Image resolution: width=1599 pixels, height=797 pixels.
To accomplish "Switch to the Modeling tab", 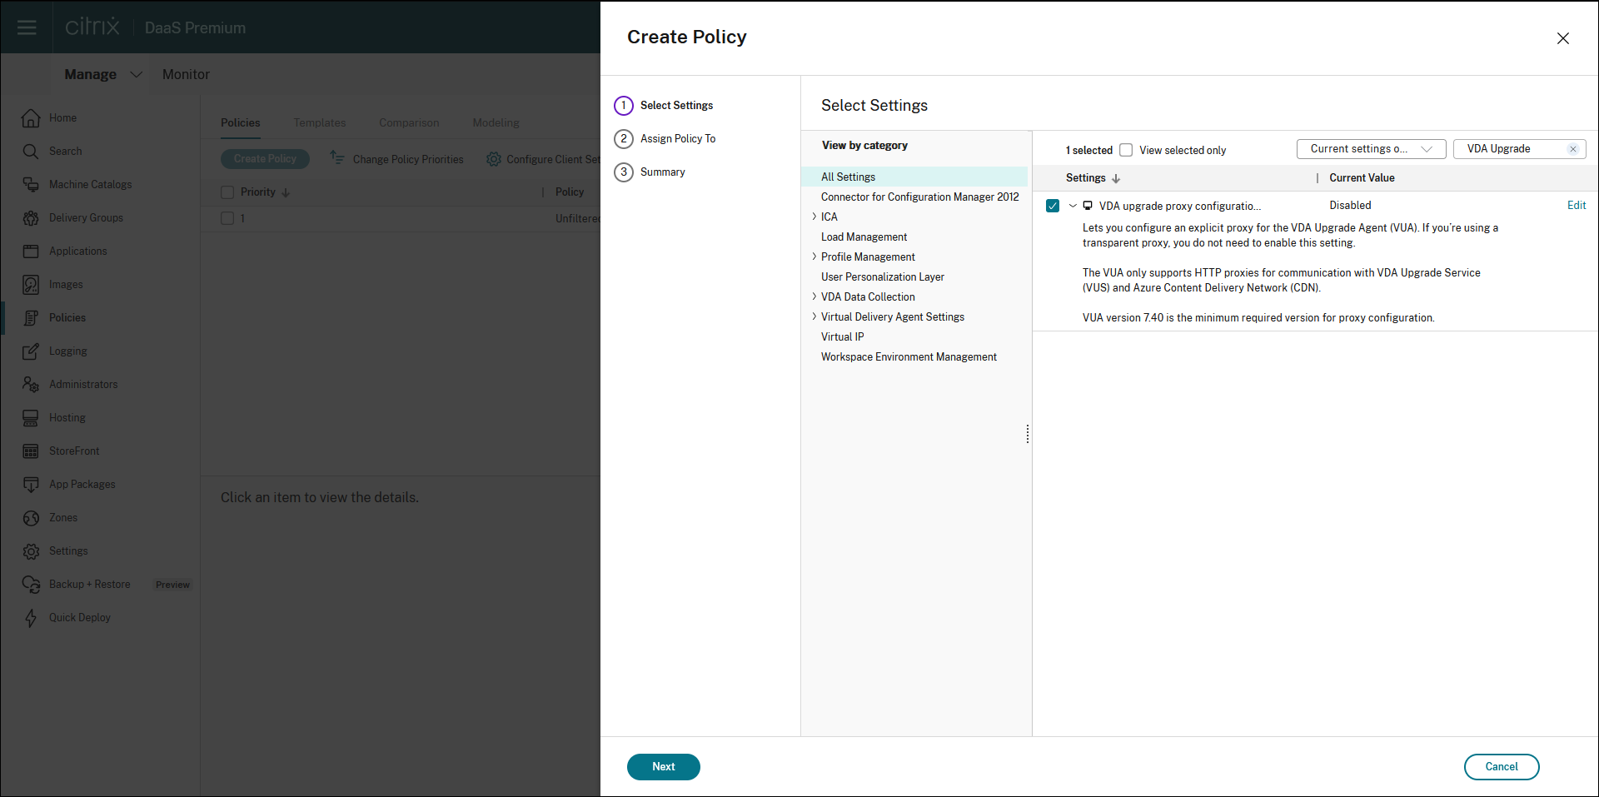I will (x=496, y=122).
